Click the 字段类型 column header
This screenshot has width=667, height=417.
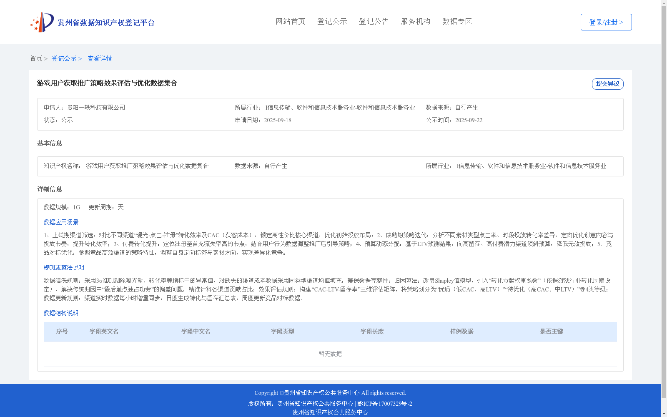tap(283, 332)
